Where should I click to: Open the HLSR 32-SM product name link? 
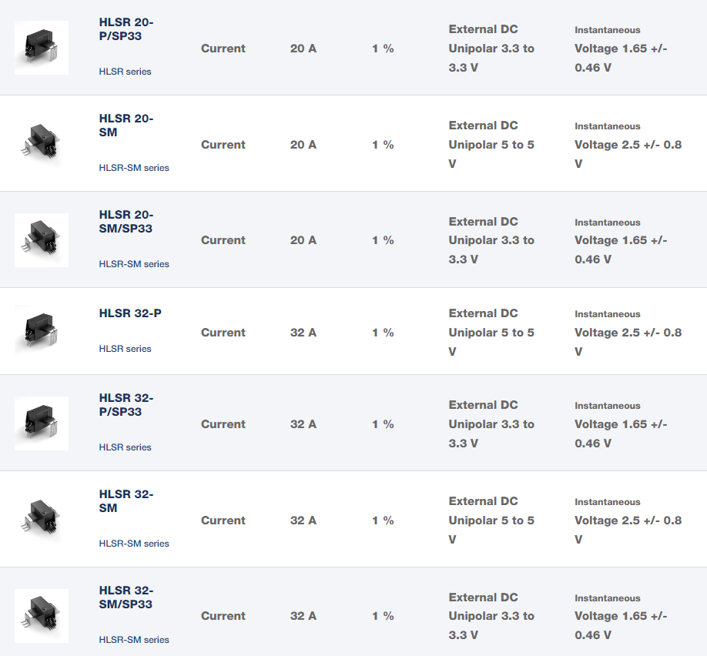tap(126, 501)
